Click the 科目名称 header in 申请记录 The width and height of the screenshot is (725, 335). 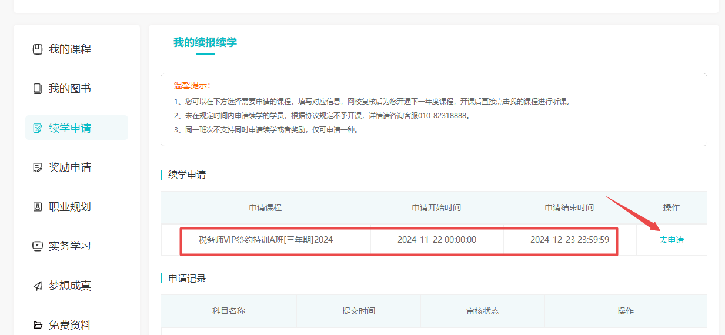[x=229, y=311]
